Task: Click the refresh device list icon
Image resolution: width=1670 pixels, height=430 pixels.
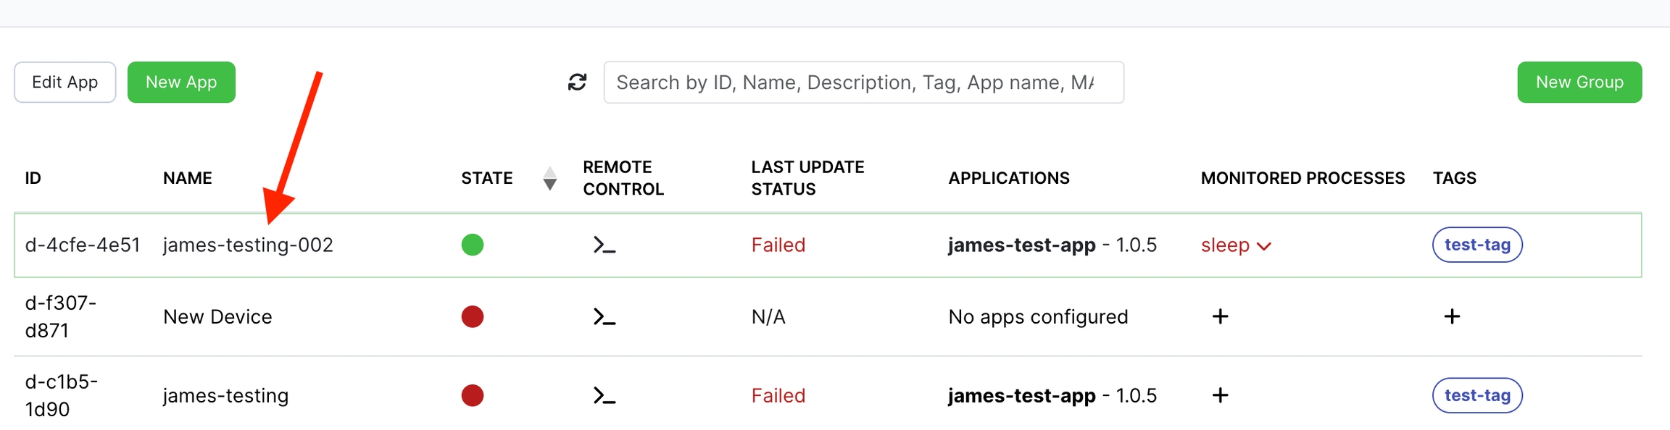Action: 577,83
